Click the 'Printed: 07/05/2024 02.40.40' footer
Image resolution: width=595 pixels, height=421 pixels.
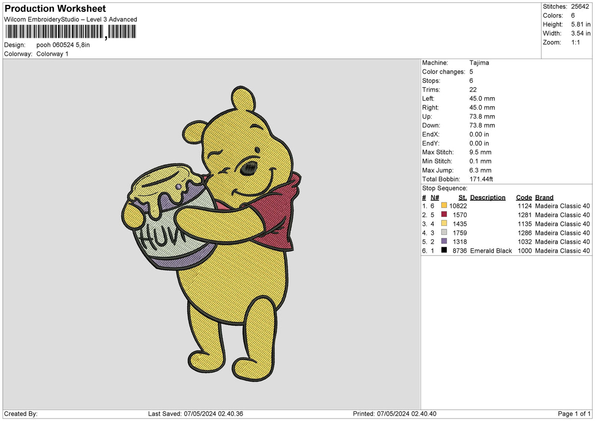coord(395,414)
